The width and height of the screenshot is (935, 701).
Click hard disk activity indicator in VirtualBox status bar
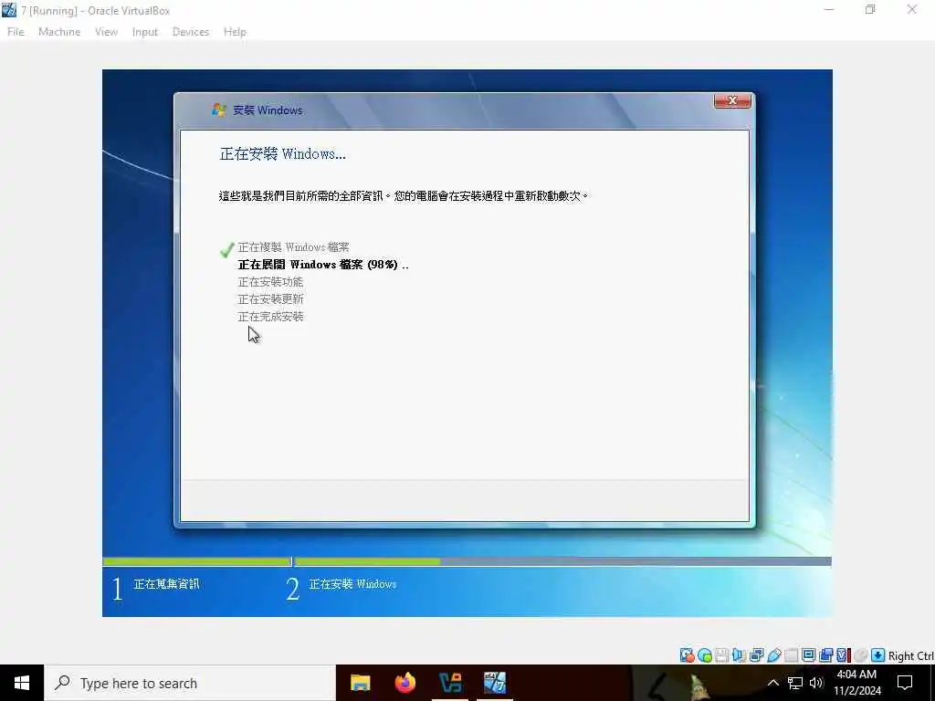pos(687,655)
